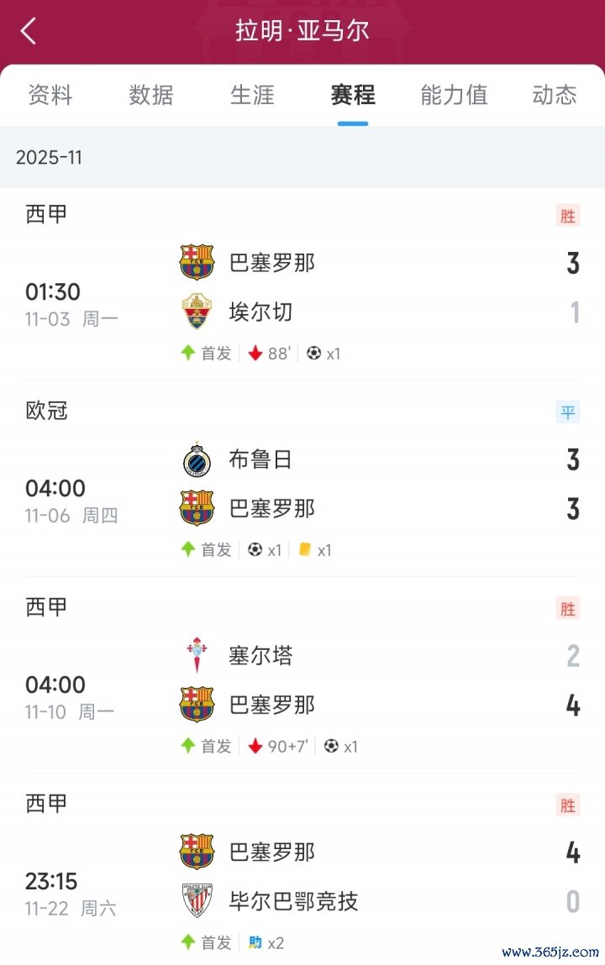
Task: Open the 塞尔塔 team name link
Action: pyautogui.click(x=260, y=655)
